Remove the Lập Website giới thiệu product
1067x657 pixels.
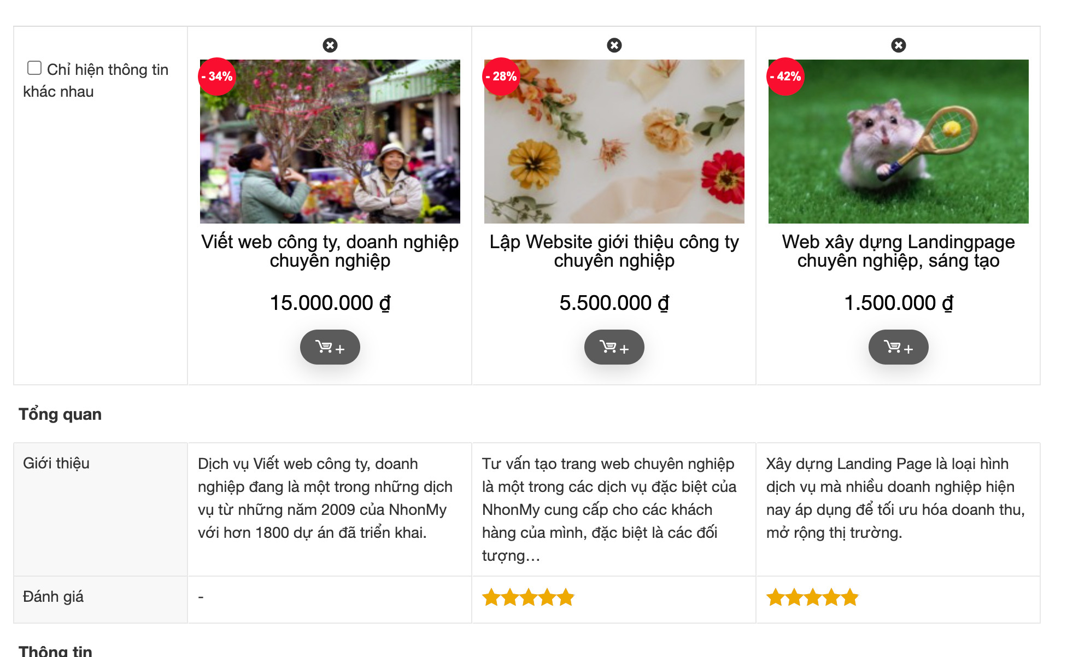[614, 45]
